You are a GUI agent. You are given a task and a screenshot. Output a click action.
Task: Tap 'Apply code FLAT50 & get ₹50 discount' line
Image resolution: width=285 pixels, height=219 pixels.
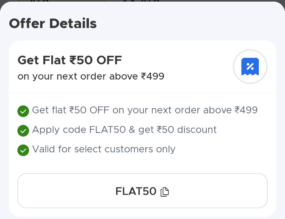click(124, 130)
